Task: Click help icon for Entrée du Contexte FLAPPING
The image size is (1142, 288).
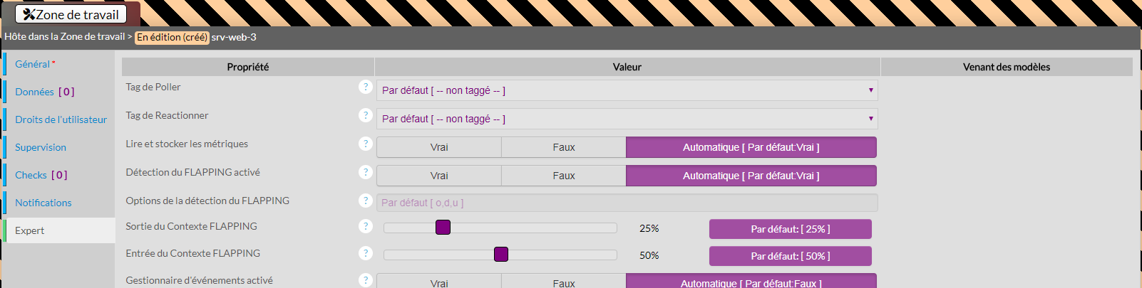Action: 366,253
